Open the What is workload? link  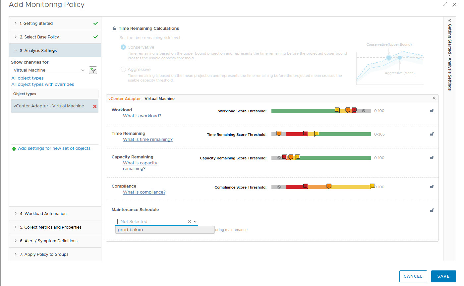(142, 116)
